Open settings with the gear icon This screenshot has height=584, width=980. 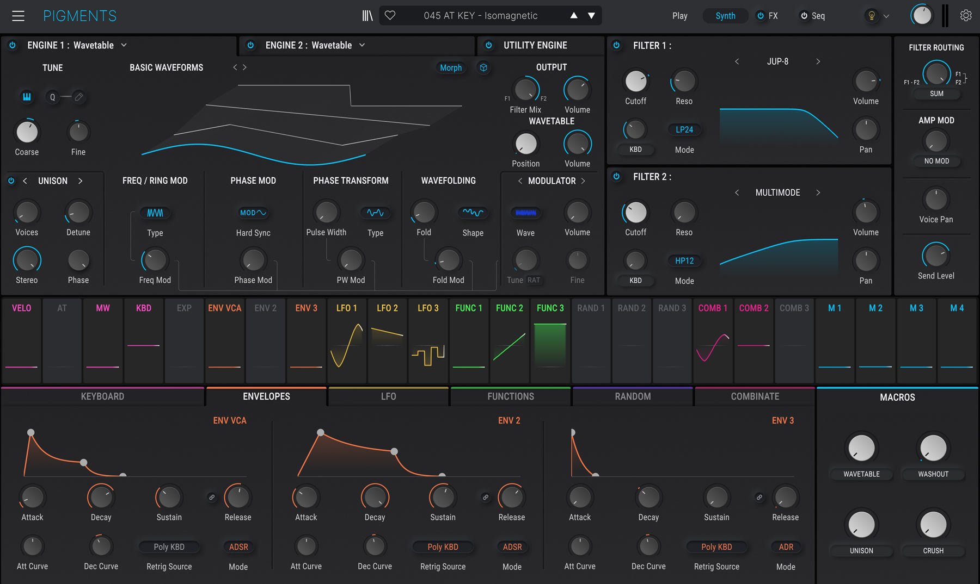tap(966, 16)
